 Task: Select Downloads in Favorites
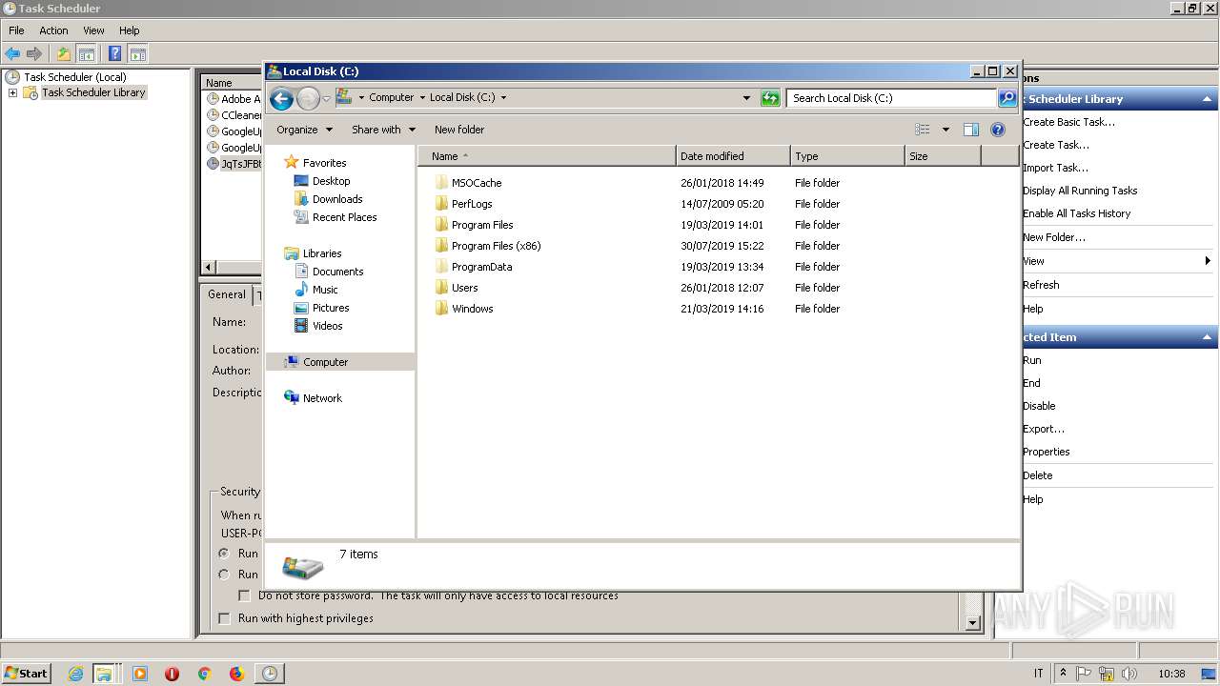point(337,199)
